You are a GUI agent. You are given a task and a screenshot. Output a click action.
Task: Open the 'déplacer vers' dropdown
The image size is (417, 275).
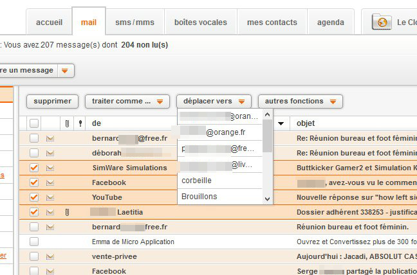214,102
